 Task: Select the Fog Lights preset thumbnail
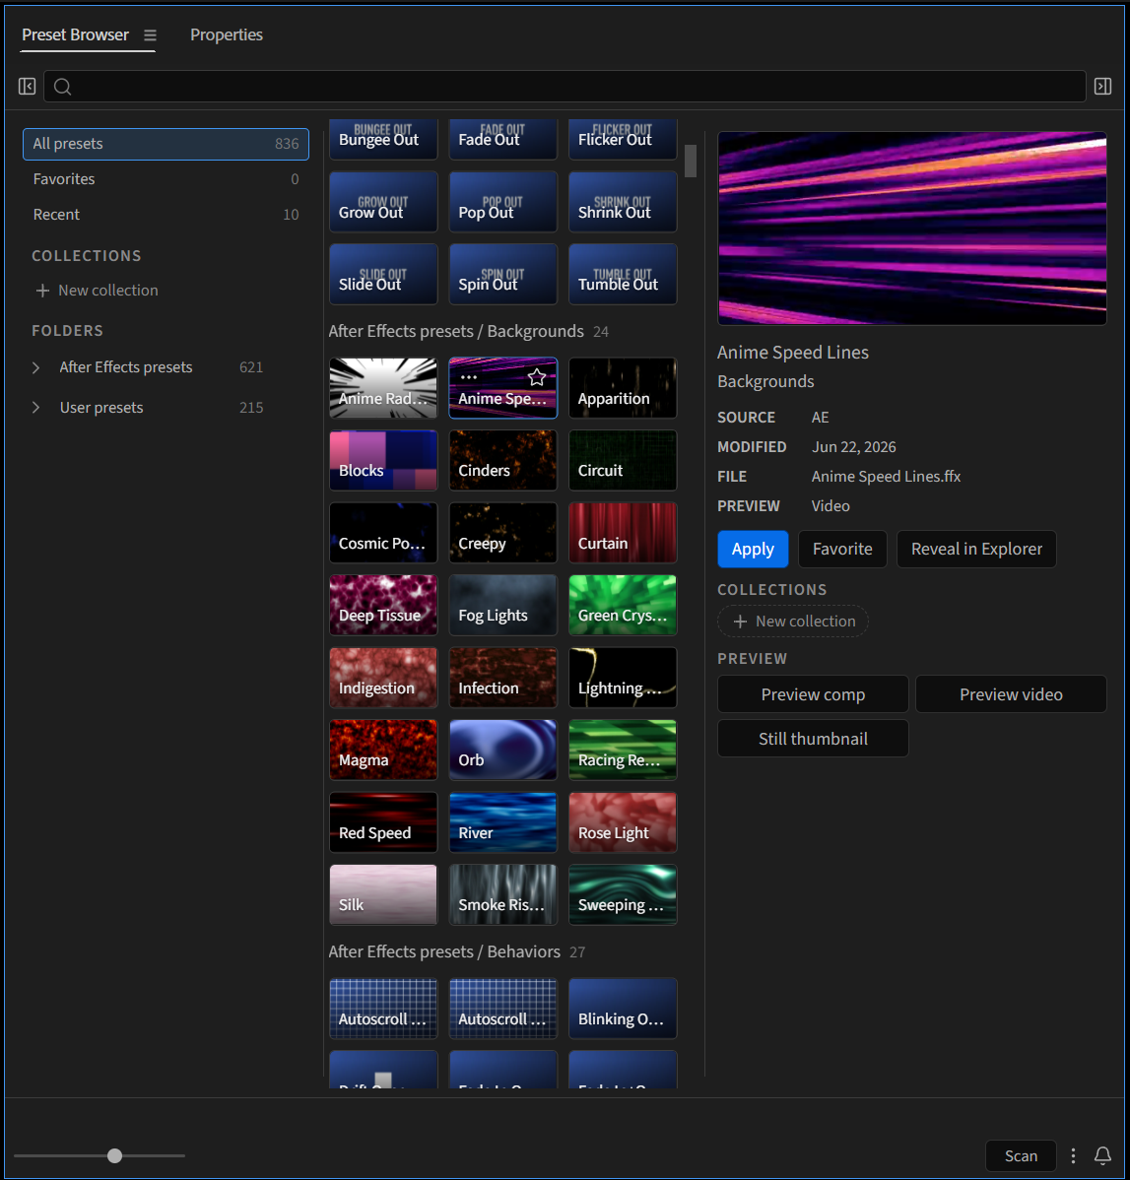point(502,605)
